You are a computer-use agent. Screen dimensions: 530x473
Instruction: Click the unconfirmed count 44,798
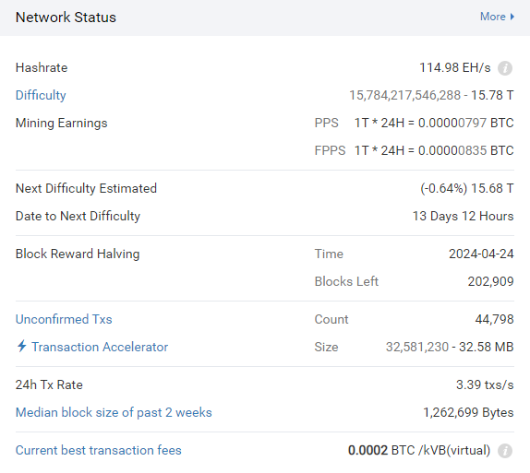pyautogui.click(x=494, y=319)
